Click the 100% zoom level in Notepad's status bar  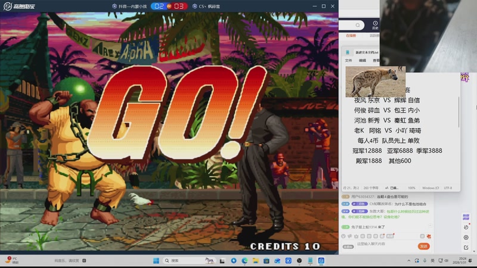pyautogui.click(x=411, y=188)
